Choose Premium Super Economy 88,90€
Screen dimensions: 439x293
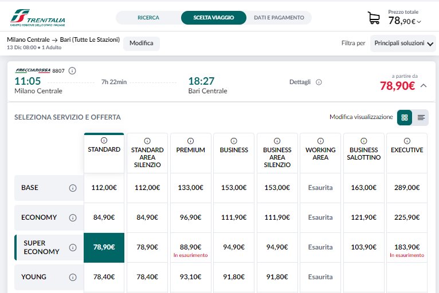click(191, 247)
